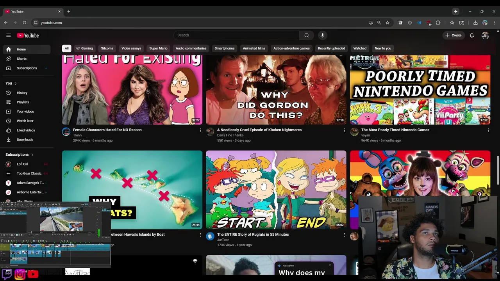Click the Create button

454,35
